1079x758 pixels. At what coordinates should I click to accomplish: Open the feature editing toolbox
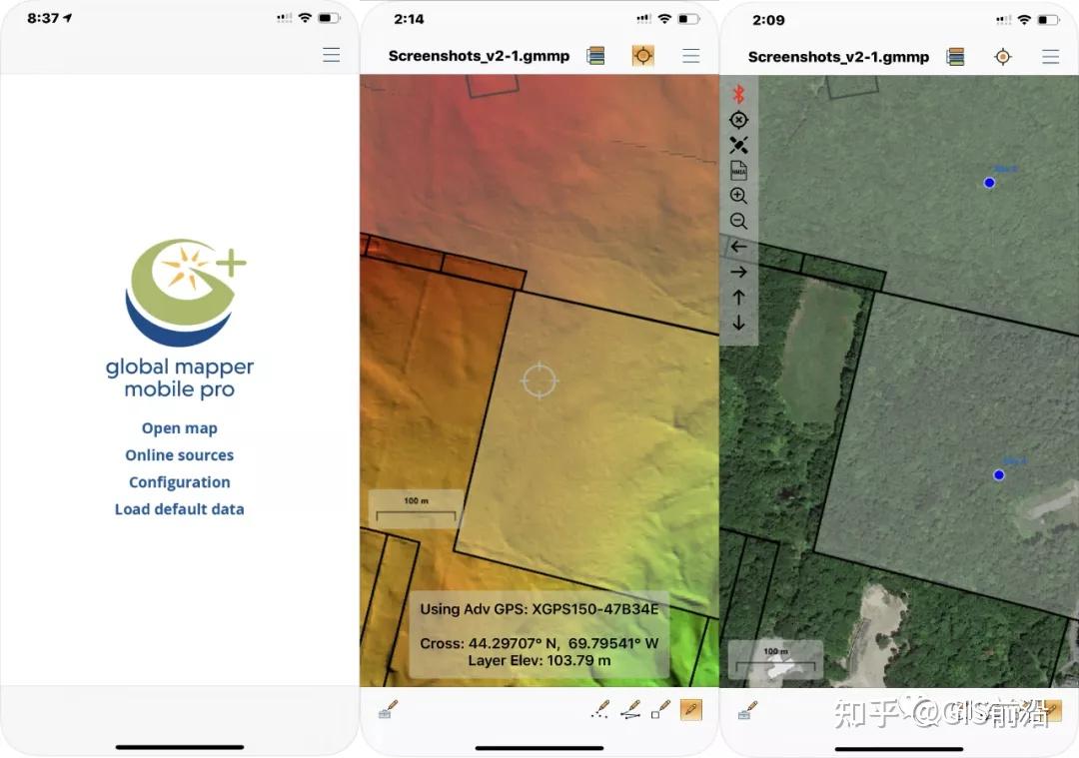(387, 711)
